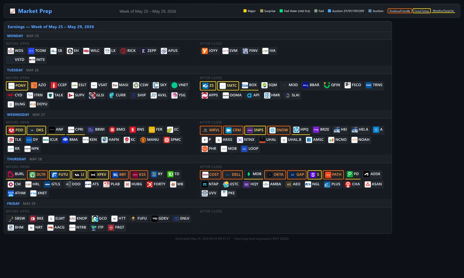The width and height of the screenshot is (464, 278).
Task: Click the RICK red logo icon
Action: coord(123,51)
